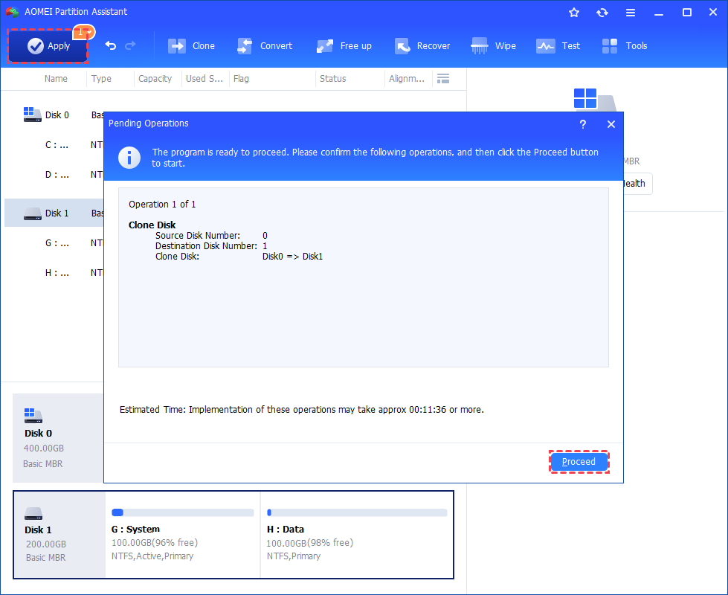Open the Free up tool
This screenshot has width=728, height=595.
click(344, 46)
